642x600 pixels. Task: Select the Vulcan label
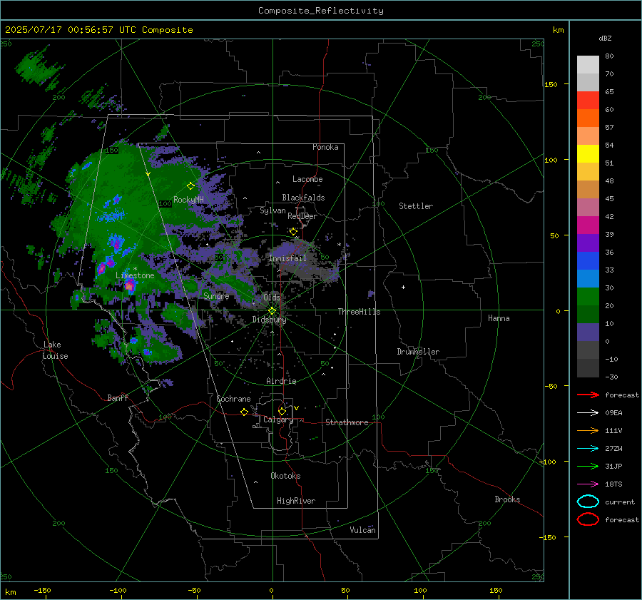click(362, 530)
